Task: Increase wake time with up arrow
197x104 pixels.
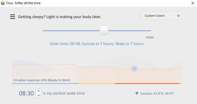Action: click(39, 91)
